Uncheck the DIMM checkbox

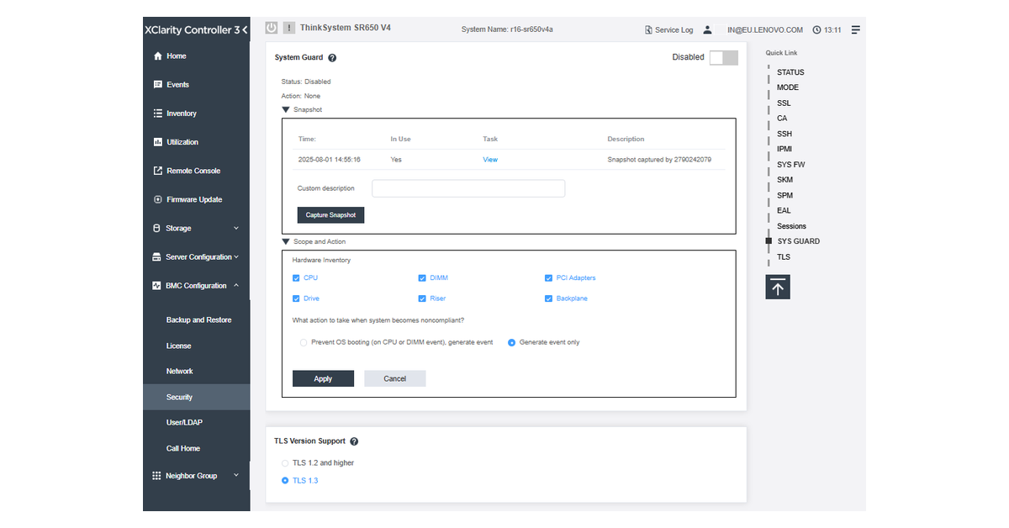[x=422, y=277]
